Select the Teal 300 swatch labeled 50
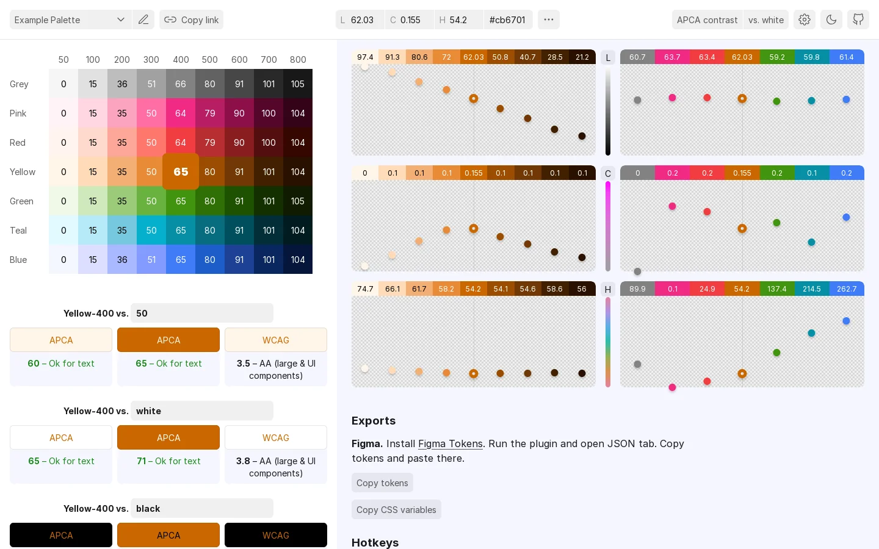 coord(151,230)
